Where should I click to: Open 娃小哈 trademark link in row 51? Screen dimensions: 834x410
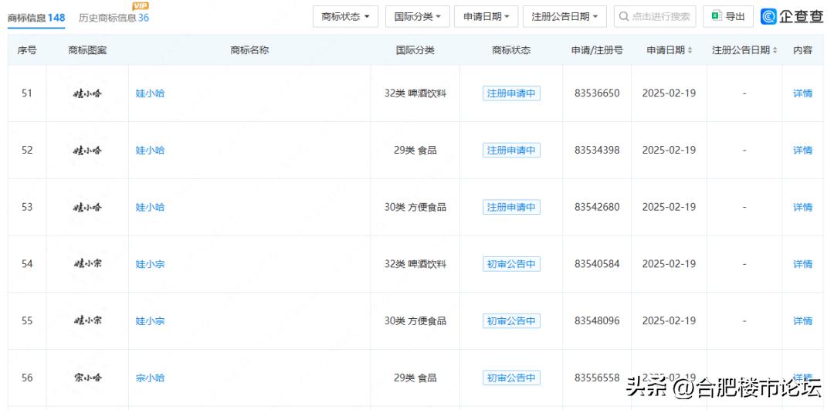[x=150, y=93]
